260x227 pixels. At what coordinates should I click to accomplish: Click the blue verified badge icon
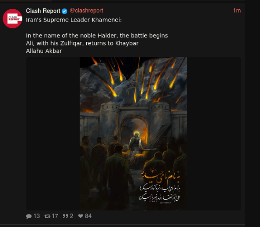65,11
